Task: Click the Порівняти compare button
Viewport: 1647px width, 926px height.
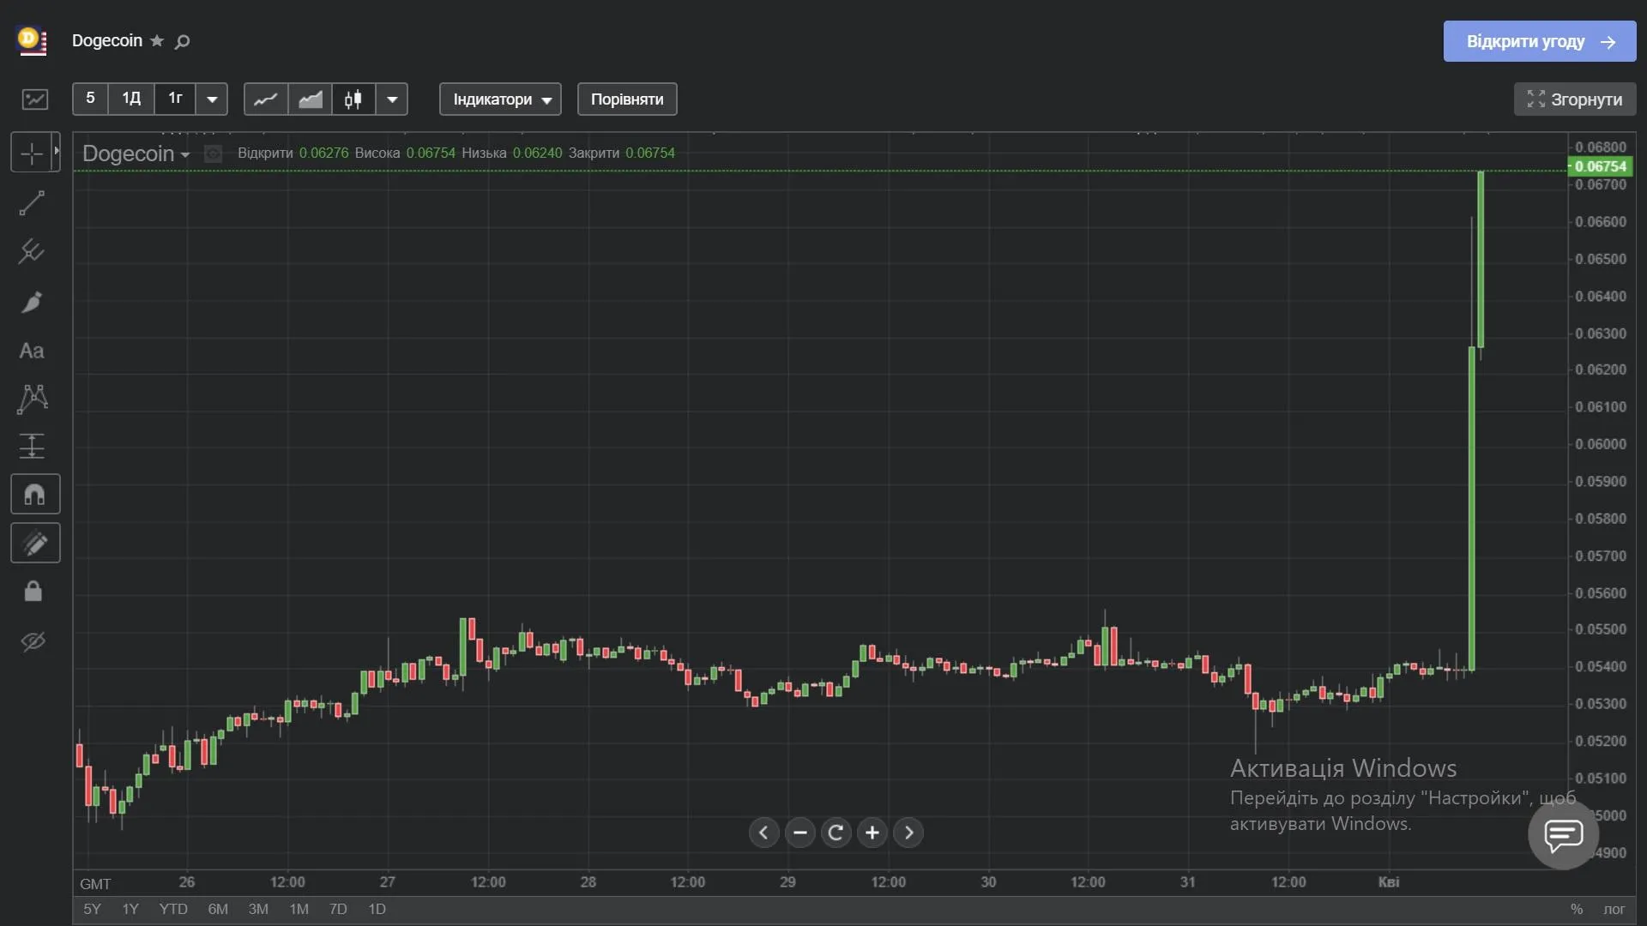Action: [627, 99]
